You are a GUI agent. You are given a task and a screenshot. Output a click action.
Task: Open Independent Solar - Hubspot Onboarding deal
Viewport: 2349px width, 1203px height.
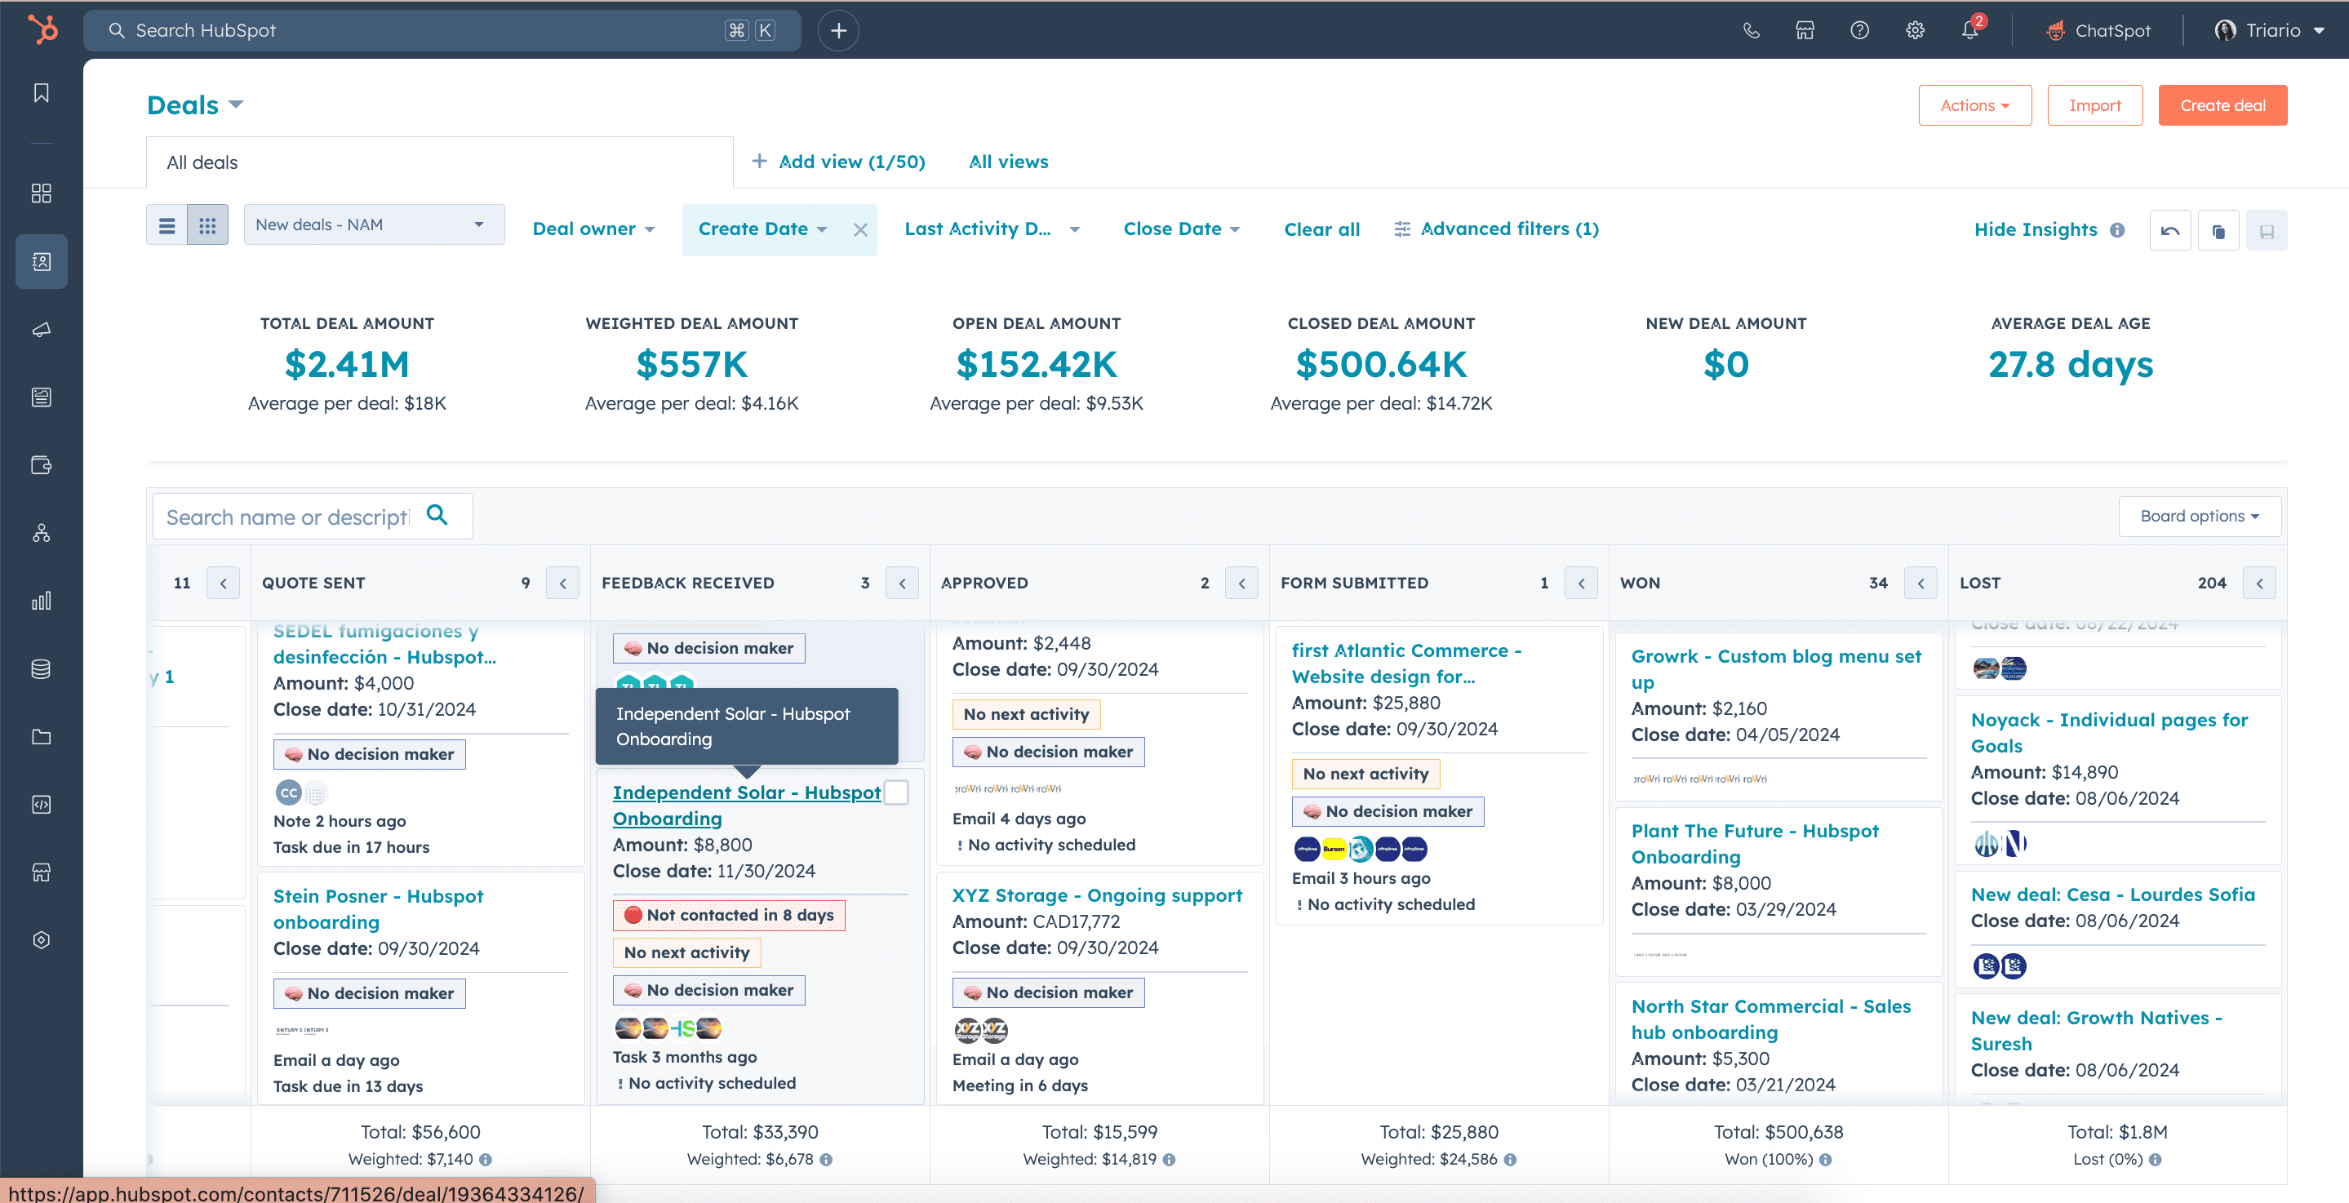[x=746, y=806]
